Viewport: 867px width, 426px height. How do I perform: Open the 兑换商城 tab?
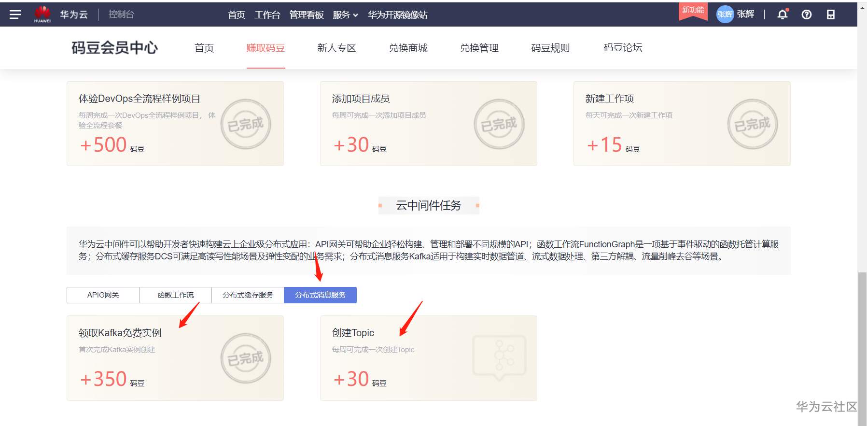(408, 48)
